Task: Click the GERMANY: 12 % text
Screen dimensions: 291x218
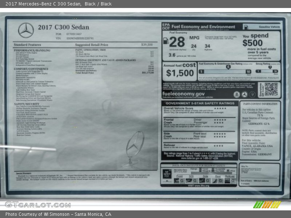Action: point(259,124)
